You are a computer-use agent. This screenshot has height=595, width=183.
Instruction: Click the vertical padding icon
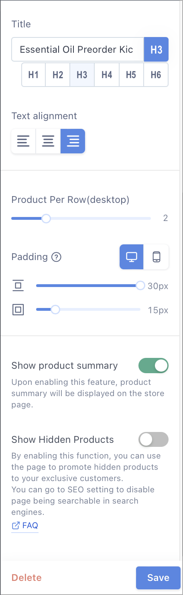click(x=18, y=286)
